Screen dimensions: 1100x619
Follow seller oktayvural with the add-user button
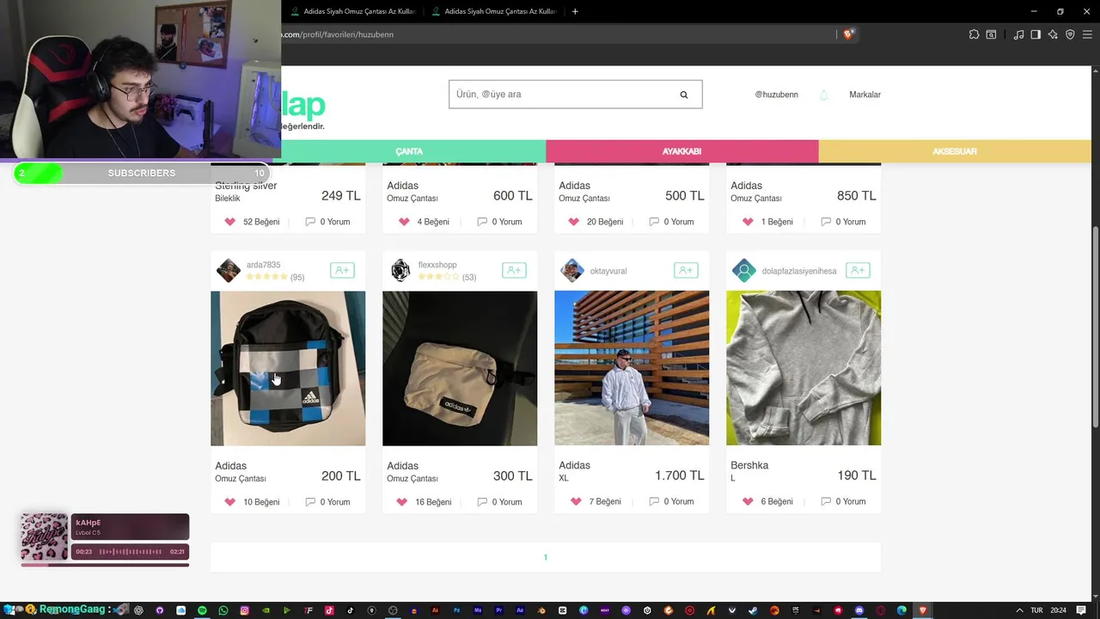point(686,270)
